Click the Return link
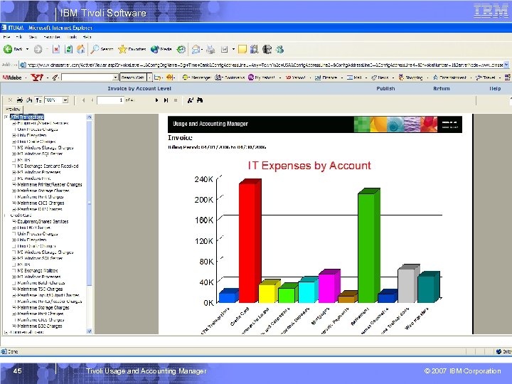Viewport: 512px width, 384px height. [x=442, y=88]
